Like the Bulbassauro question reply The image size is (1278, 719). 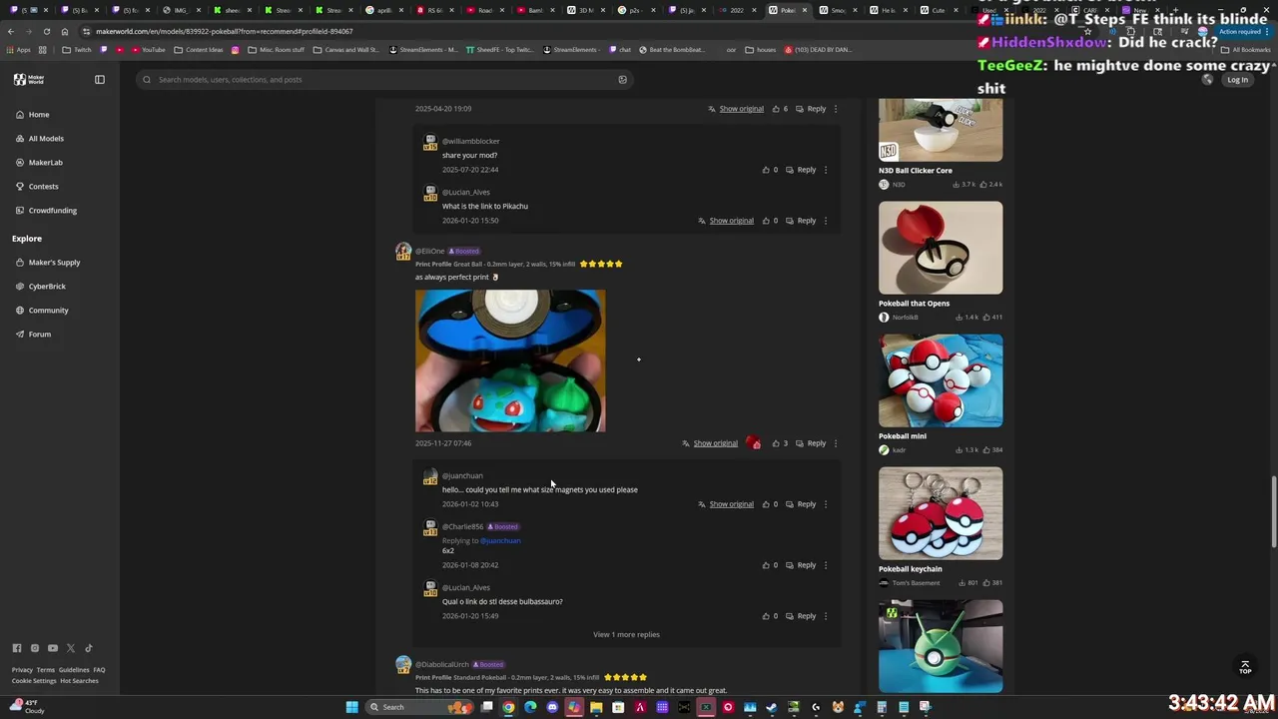(766, 616)
